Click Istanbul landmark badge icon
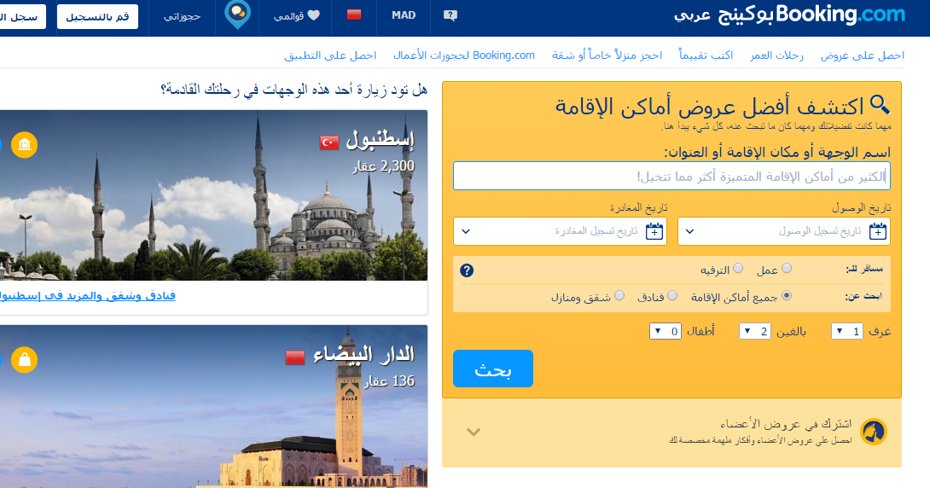Screen dimensions: 930x488 (x=25, y=145)
